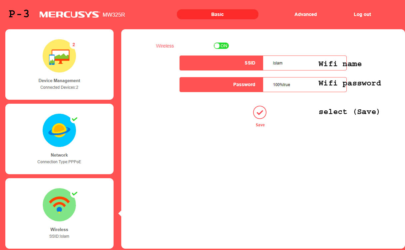Click the Network planet icon
This screenshot has height=250, width=405.
click(59, 130)
